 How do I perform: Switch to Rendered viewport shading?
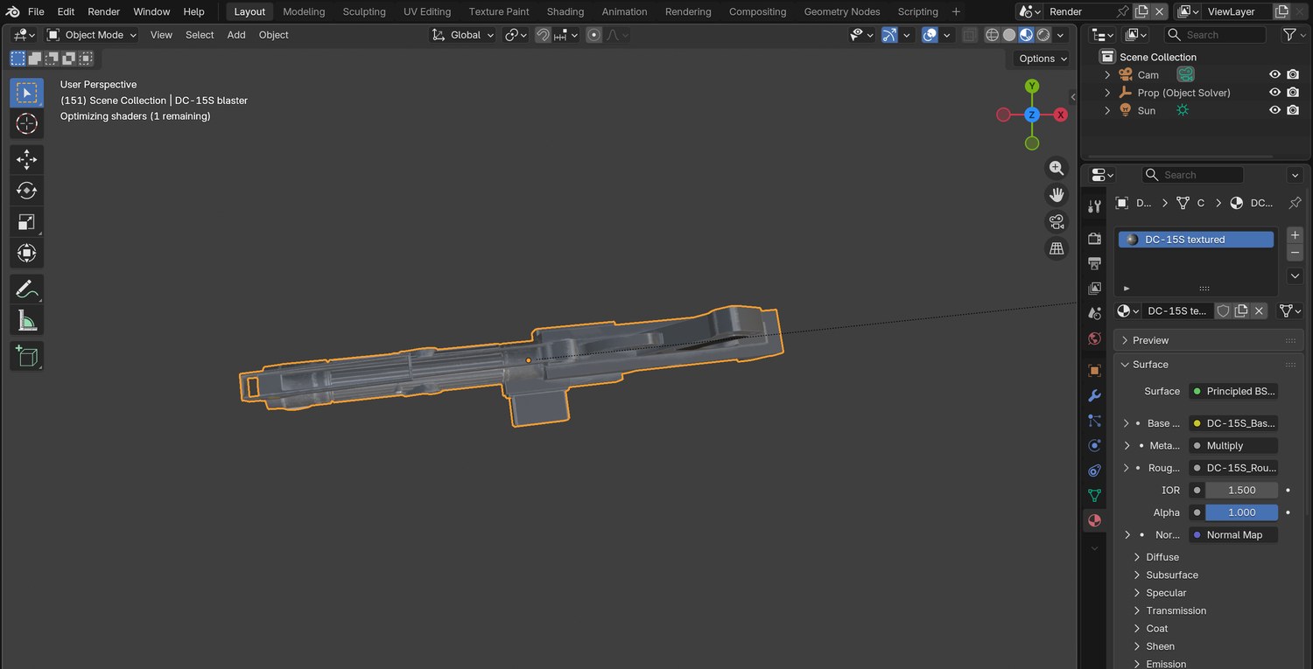click(1043, 35)
